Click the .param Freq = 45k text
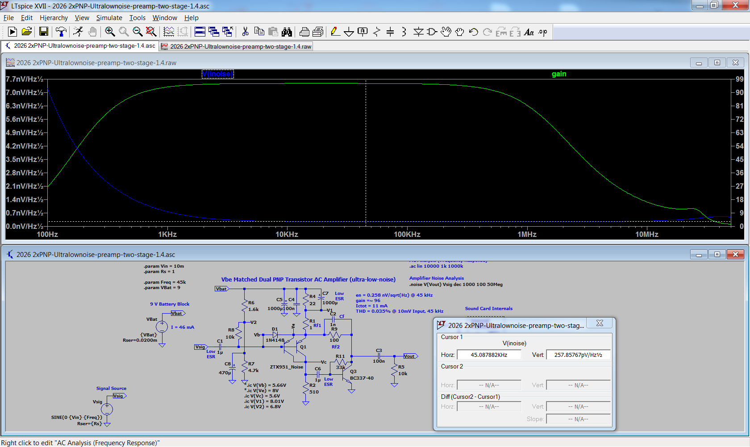 click(165, 282)
